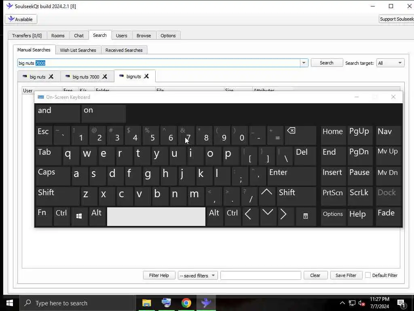The height and width of the screenshot is (311, 414).
Task: Open the Browse tab
Action: [x=144, y=36]
